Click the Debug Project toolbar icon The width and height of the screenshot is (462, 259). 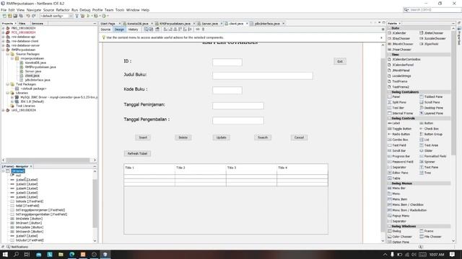tap(96, 16)
